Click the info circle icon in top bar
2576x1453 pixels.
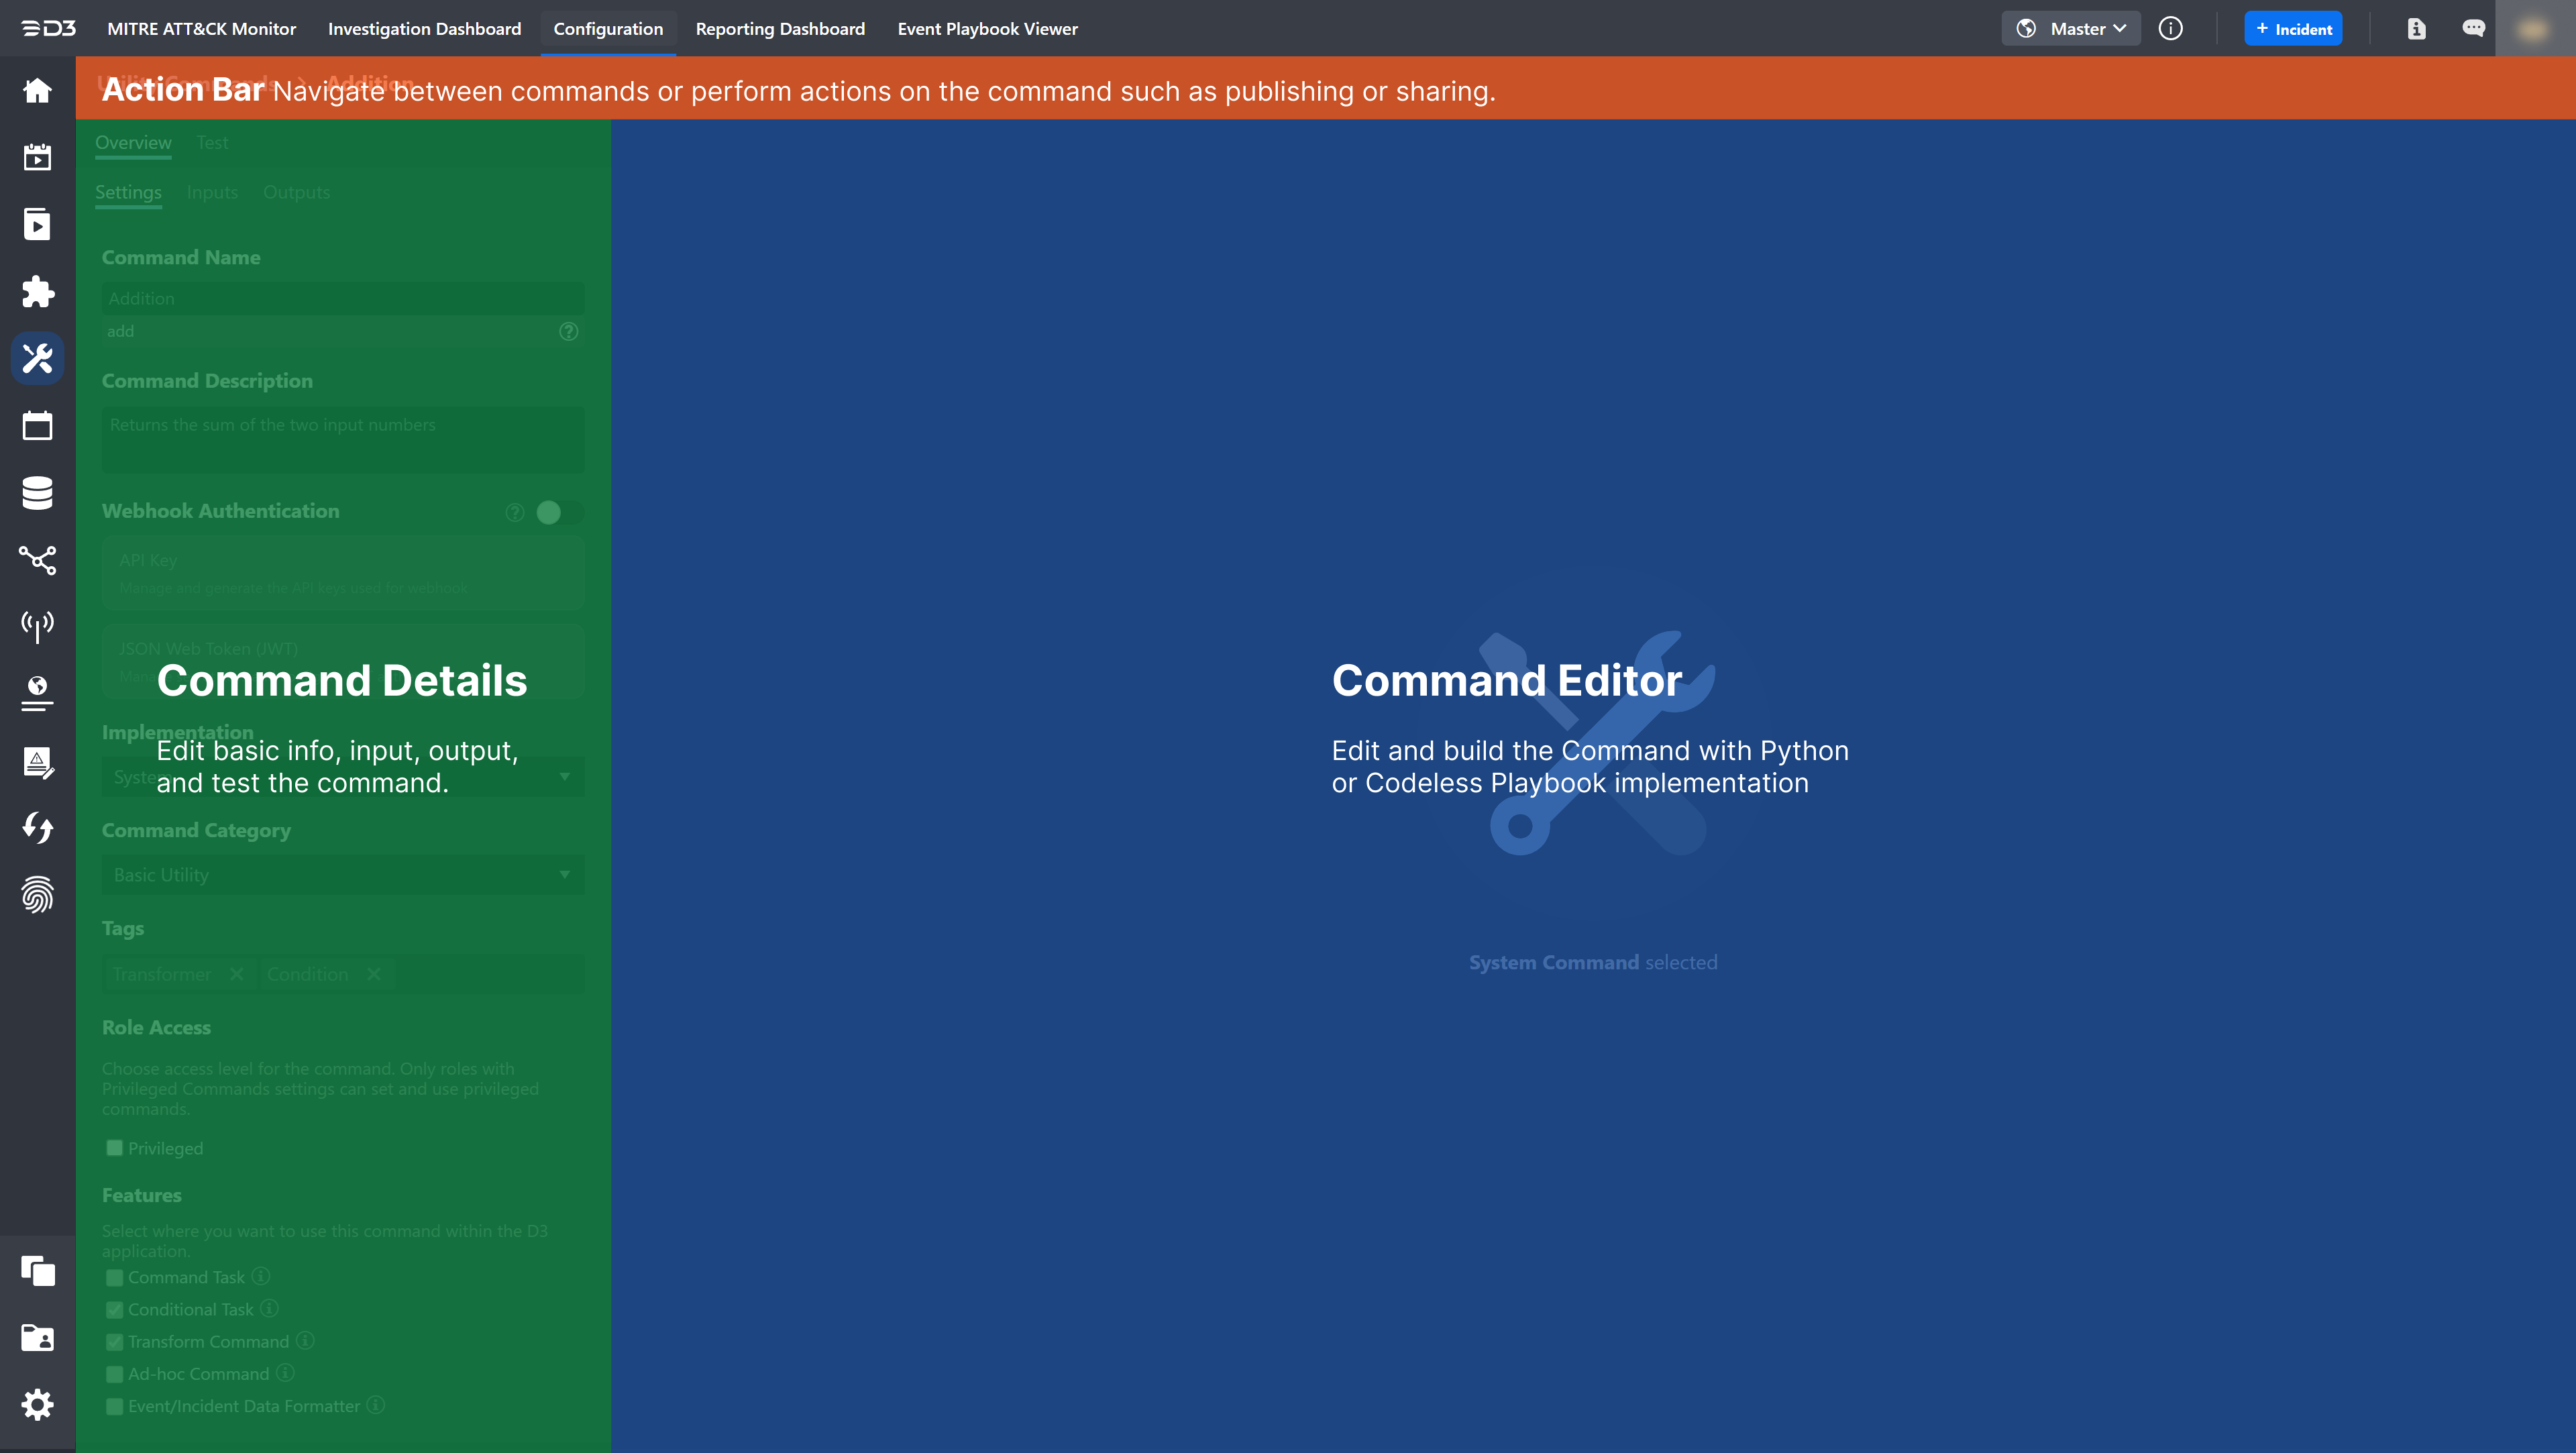(2170, 29)
